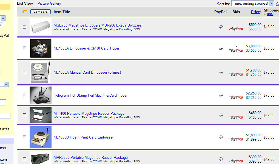Click the Hologram Hot Stamp machine thumbnail
The width and height of the screenshot is (279, 164).
coord(41,95)
